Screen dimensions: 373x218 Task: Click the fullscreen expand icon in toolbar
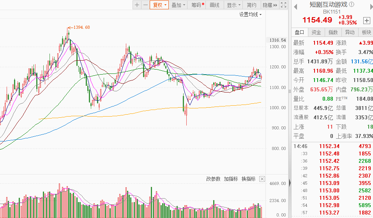pyautogui.click(x=284, y=5)
